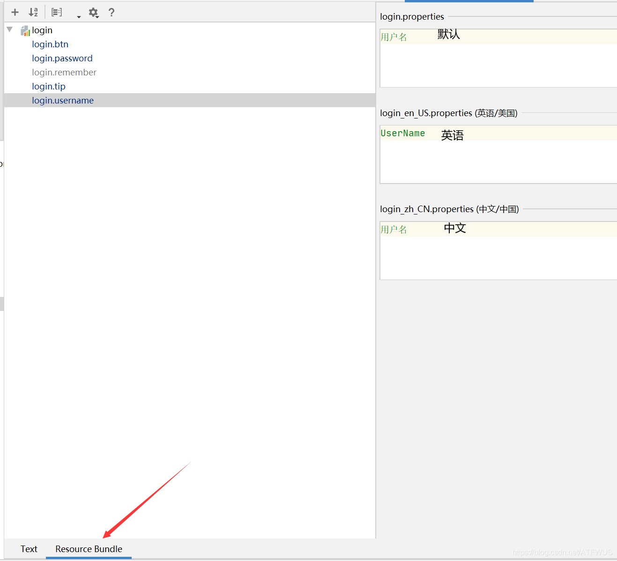The image size is (617, 561).
Task: Click the UserName value text
Action: coord(402,133)
